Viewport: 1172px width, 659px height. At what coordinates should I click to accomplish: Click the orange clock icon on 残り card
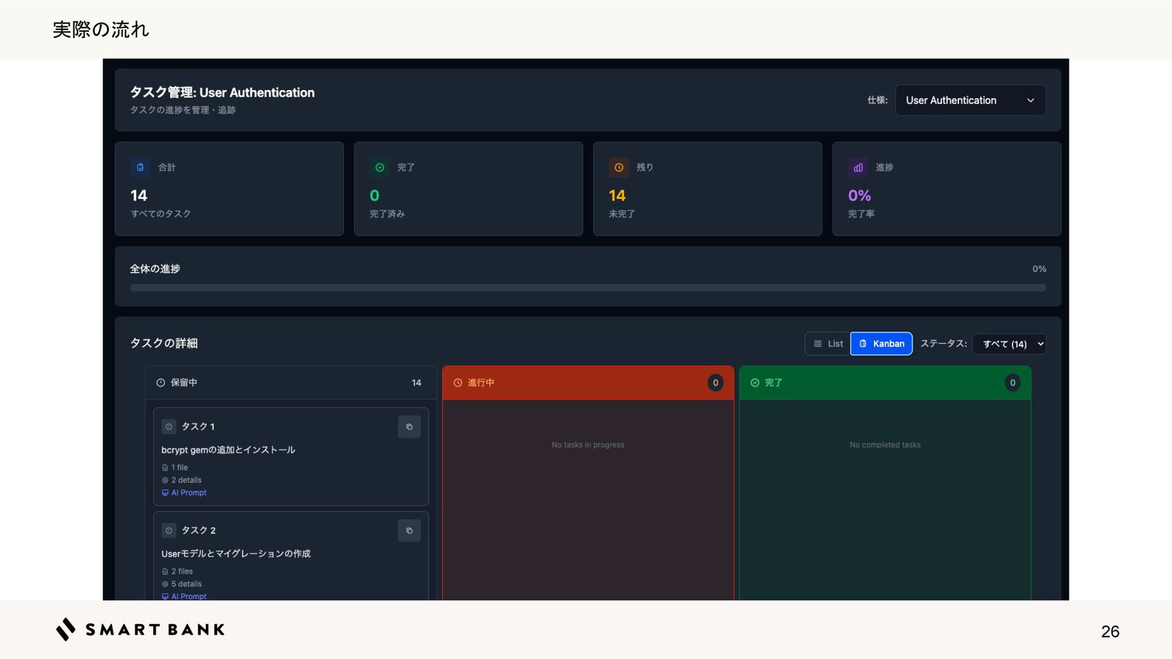click(x=618, y=167)
